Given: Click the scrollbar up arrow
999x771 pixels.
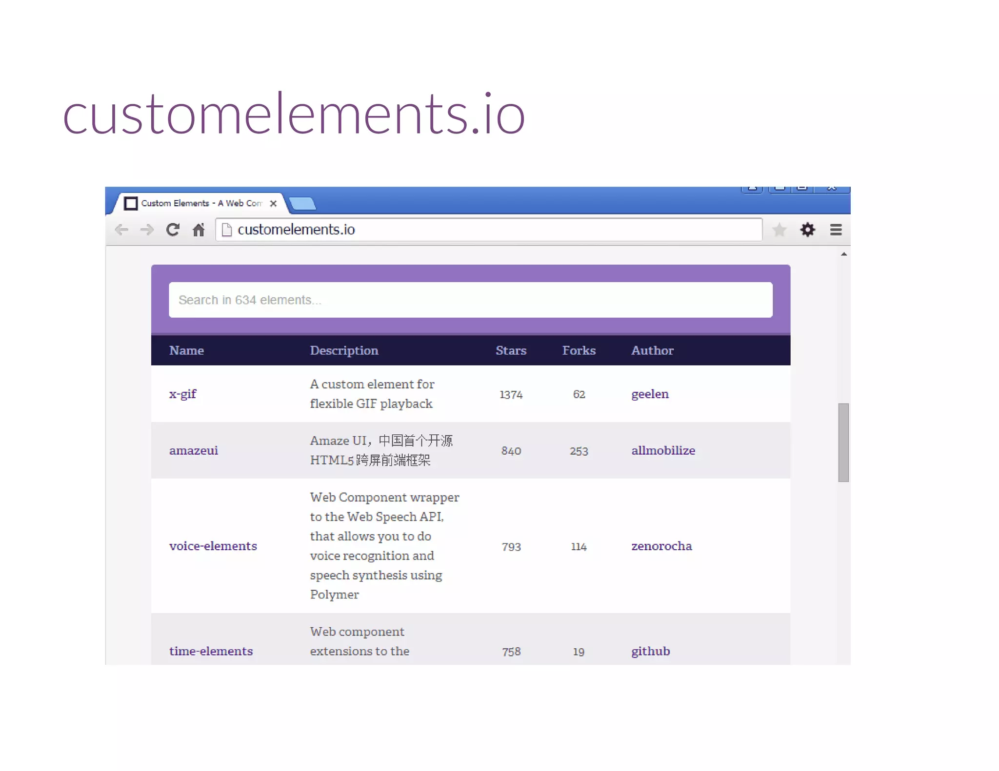Looking at the screenshot, I should point(844,254).
